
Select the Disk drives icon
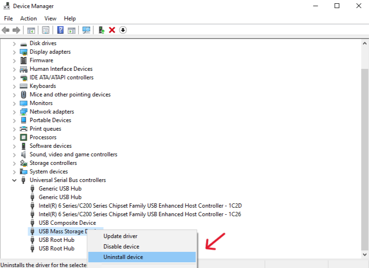(23, 44)
